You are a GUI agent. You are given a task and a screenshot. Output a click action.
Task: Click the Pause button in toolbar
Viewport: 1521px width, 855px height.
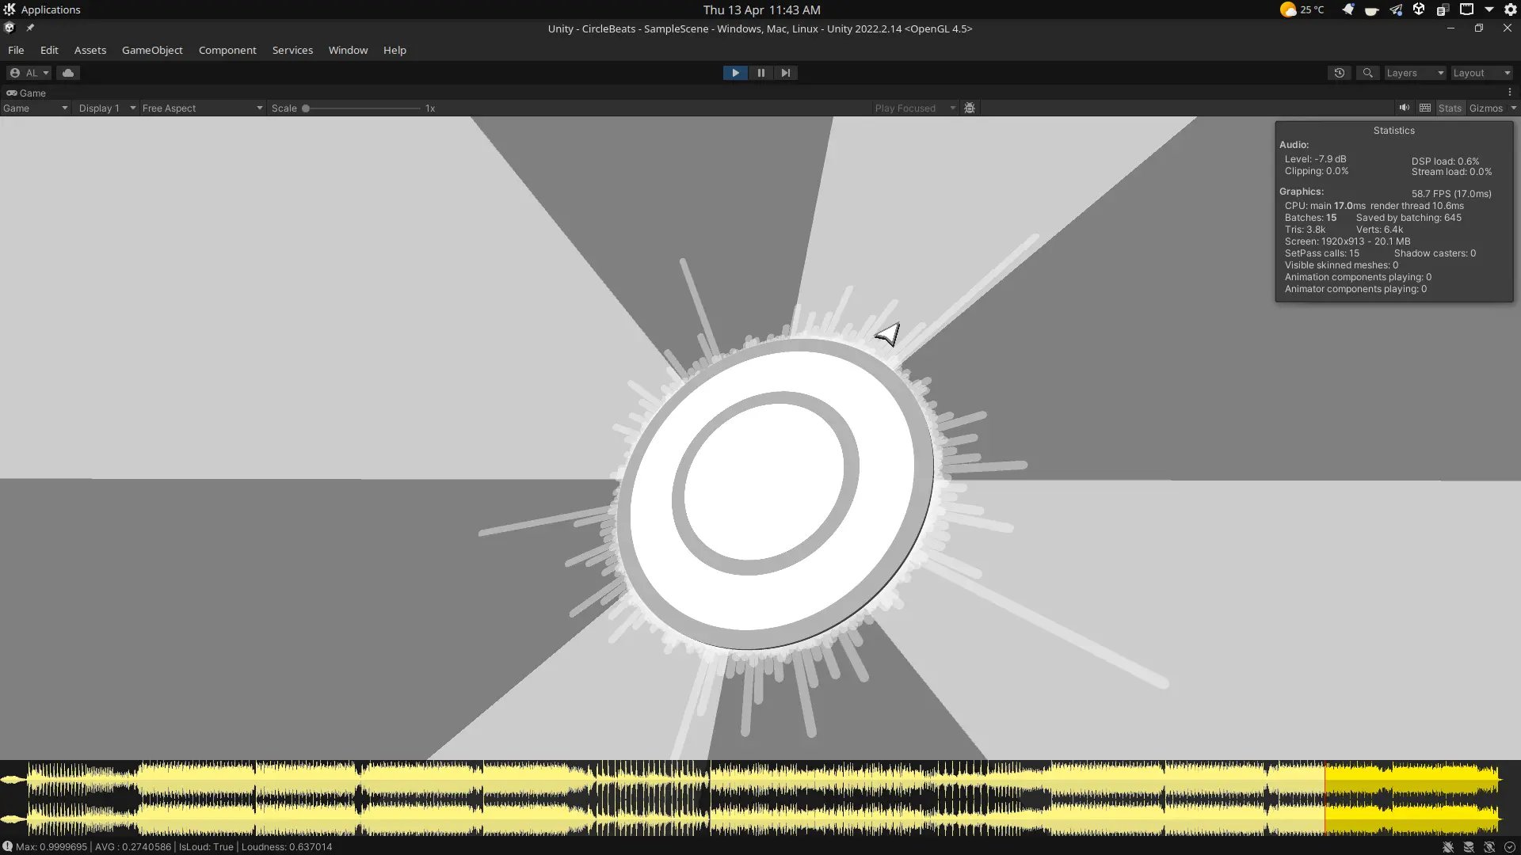click(760, 72)
